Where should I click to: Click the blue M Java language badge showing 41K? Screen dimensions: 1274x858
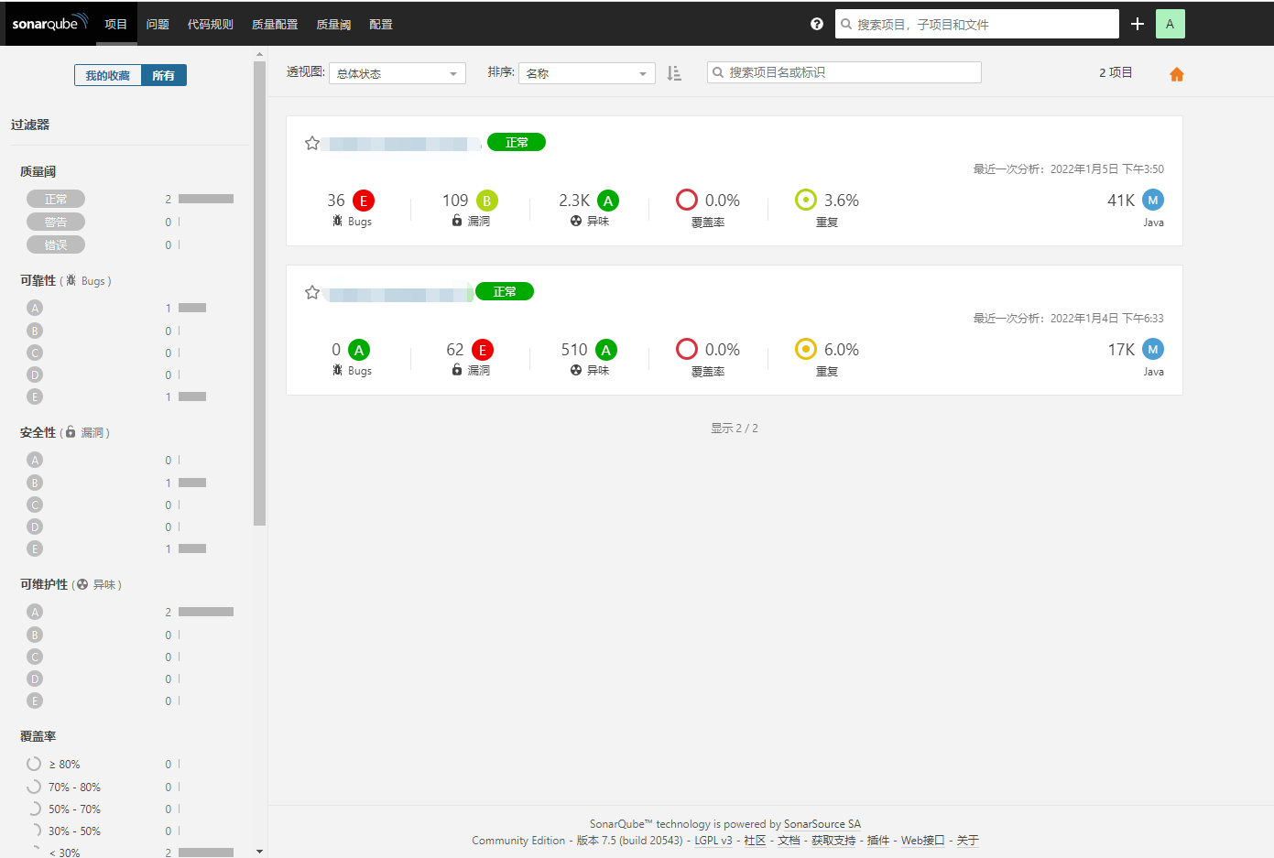[1151, 200]
